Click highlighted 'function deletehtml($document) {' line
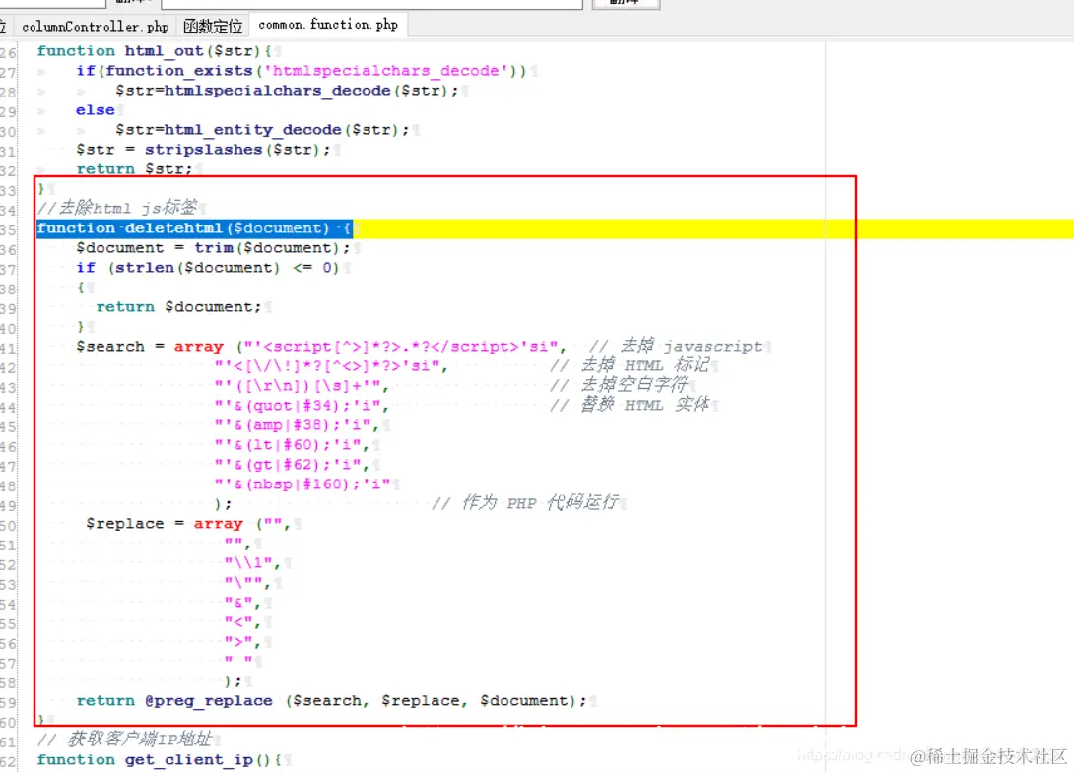Screen dimensions: 1074x773 tap(194, 228)
